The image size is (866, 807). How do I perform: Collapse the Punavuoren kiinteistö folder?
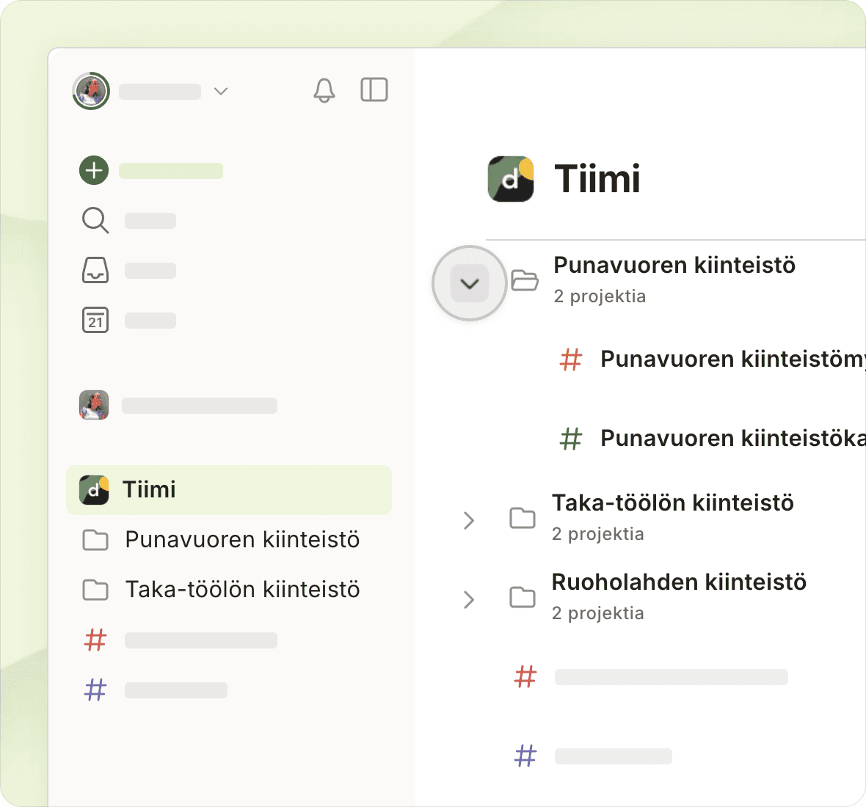[470, 283]
